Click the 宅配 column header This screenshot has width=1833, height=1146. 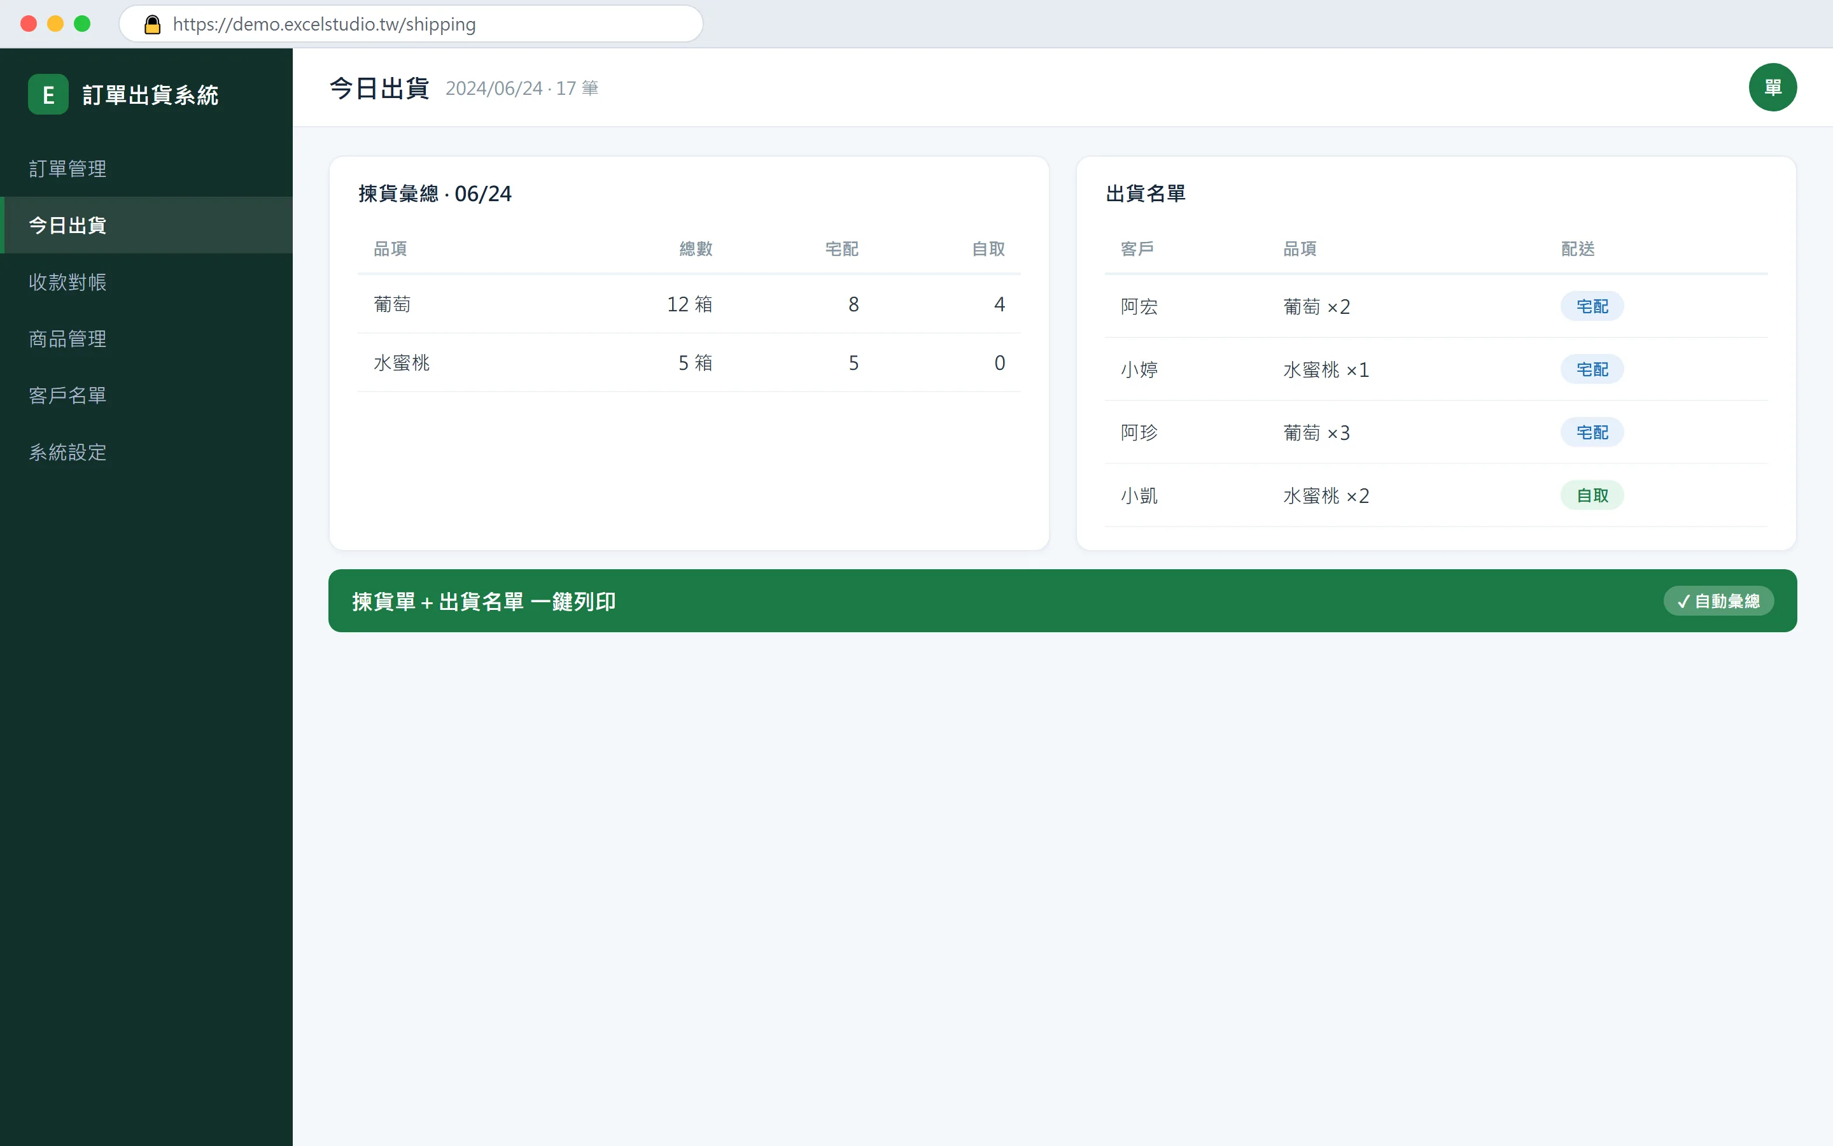(x=841, y=248)
